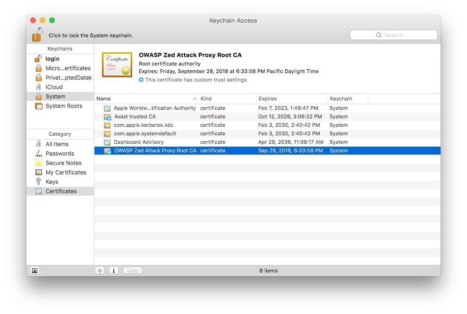Show the Keys category

(60, 182)
